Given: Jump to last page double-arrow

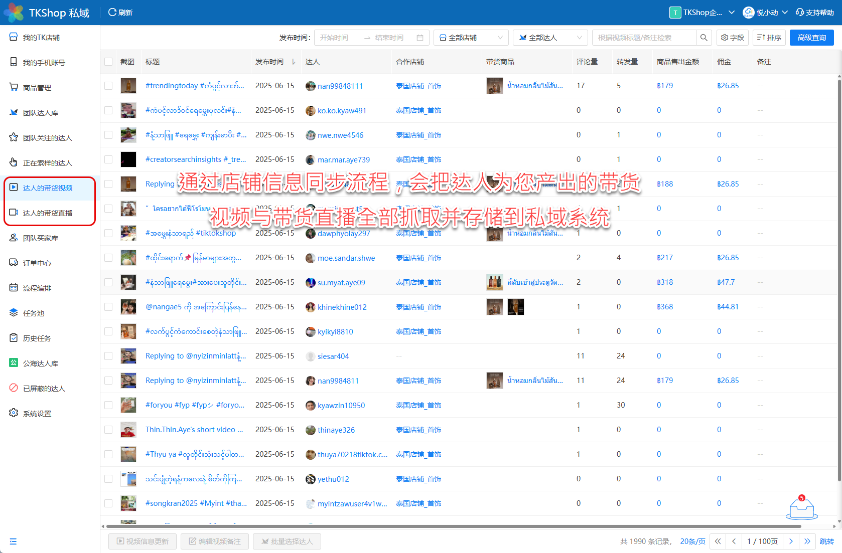Looking at the screenshot, I should click(807, 541).
